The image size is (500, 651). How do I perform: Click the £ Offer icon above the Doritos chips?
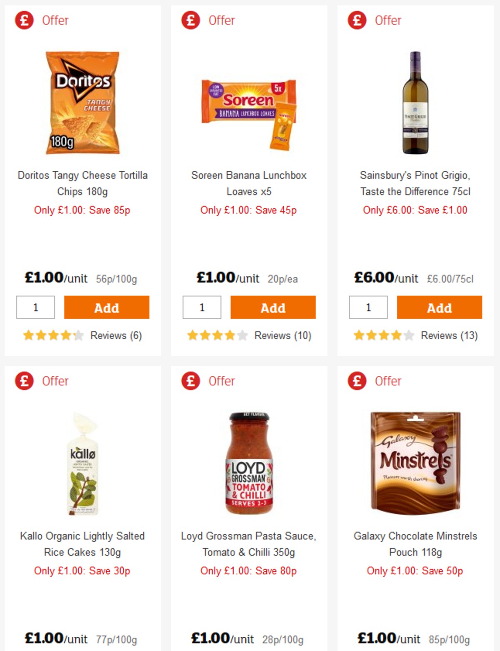pyautogui.click(x=24, y=20)
